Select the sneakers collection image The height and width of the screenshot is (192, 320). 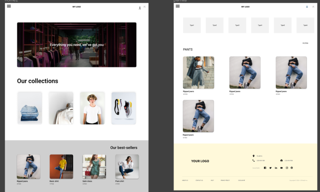click(124, 108)
